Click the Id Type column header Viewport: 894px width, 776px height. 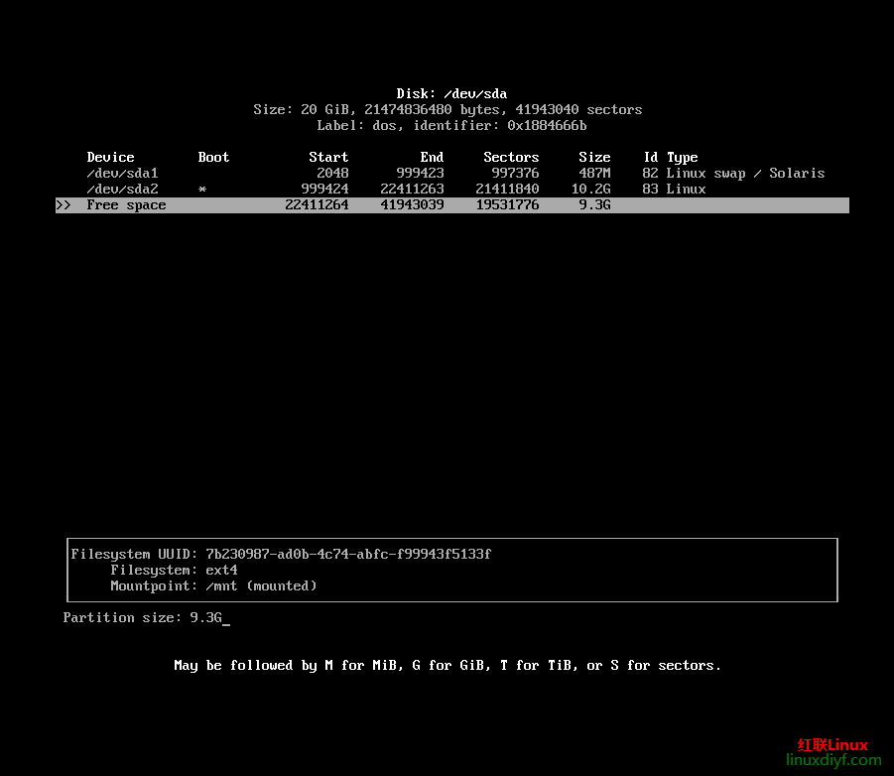[670, 157]
